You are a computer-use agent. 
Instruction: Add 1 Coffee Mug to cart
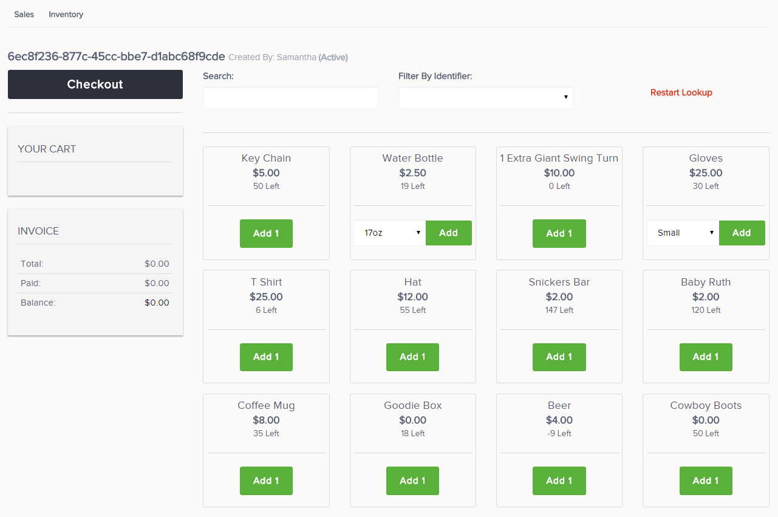pyautogui.click(x=266, y=481)
